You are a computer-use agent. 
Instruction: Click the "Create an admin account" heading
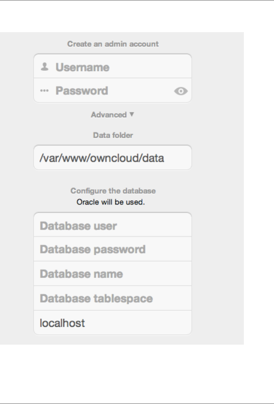(113, 44)
